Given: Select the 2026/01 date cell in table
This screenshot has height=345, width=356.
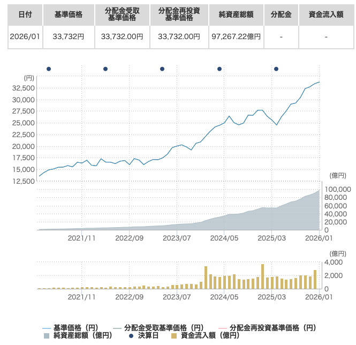Looking at the screenshot, I should (x=25, y=37).
